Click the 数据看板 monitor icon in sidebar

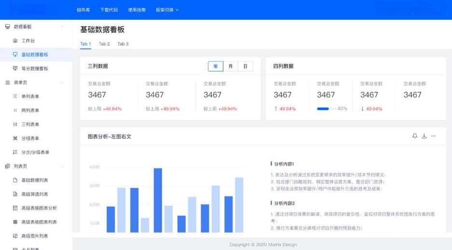[8, 27]
